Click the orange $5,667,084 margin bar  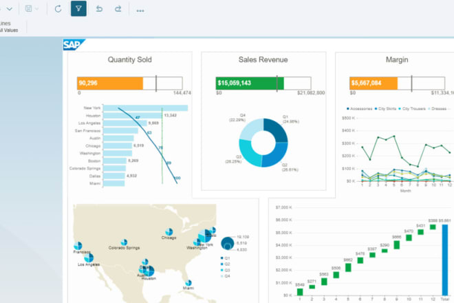tap(374, 83)
